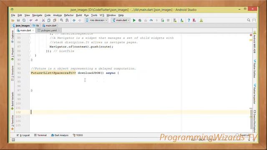Open the Help menu
The width and height of the screenshot is (267, 150).
click(121, 15)
